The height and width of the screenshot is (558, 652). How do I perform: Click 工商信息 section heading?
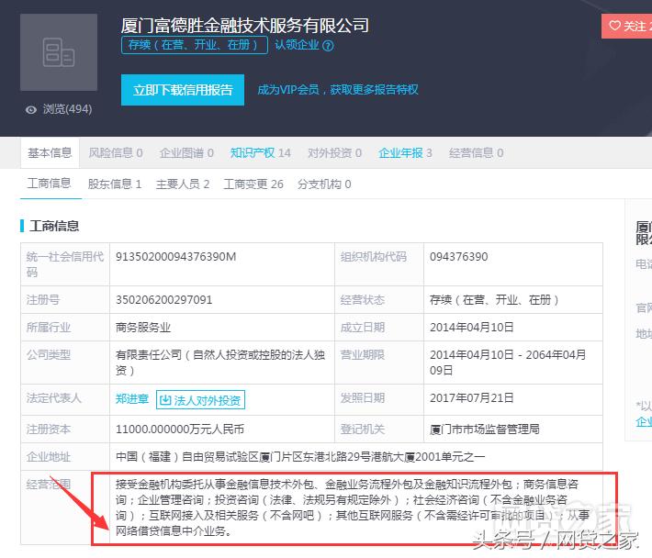tap(54, 226)
